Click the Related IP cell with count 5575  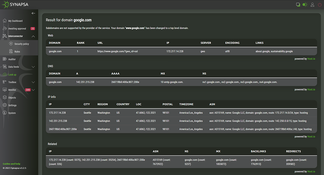[97, 162]
